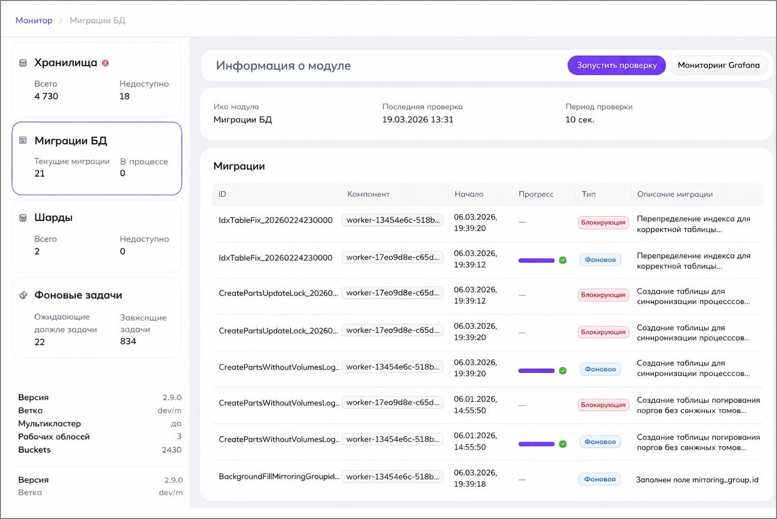Click the red error badge next to Хранилища
This screenshot has height=519, width=777.
click(105, 63)
